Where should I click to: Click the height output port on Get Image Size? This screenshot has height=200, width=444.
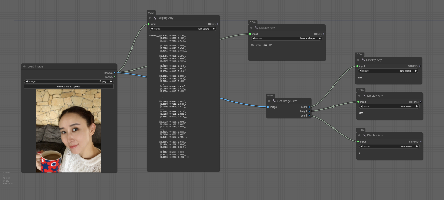[x=309, y=111]
